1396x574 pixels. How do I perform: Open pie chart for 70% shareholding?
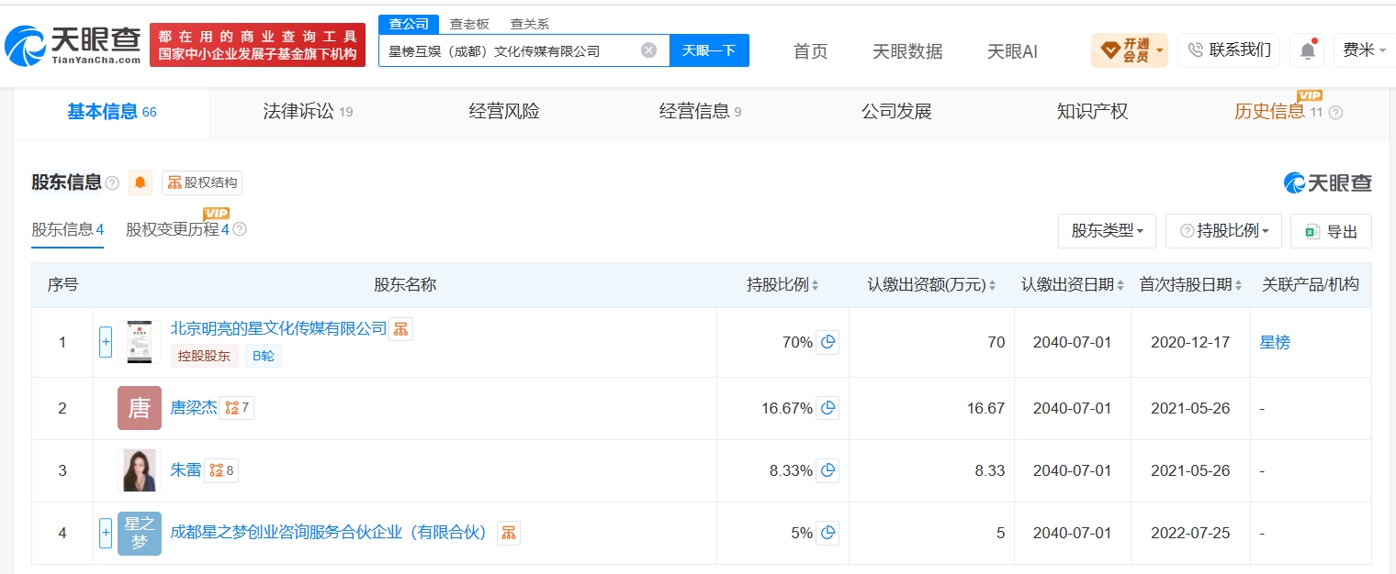click(x=827, y=342)
